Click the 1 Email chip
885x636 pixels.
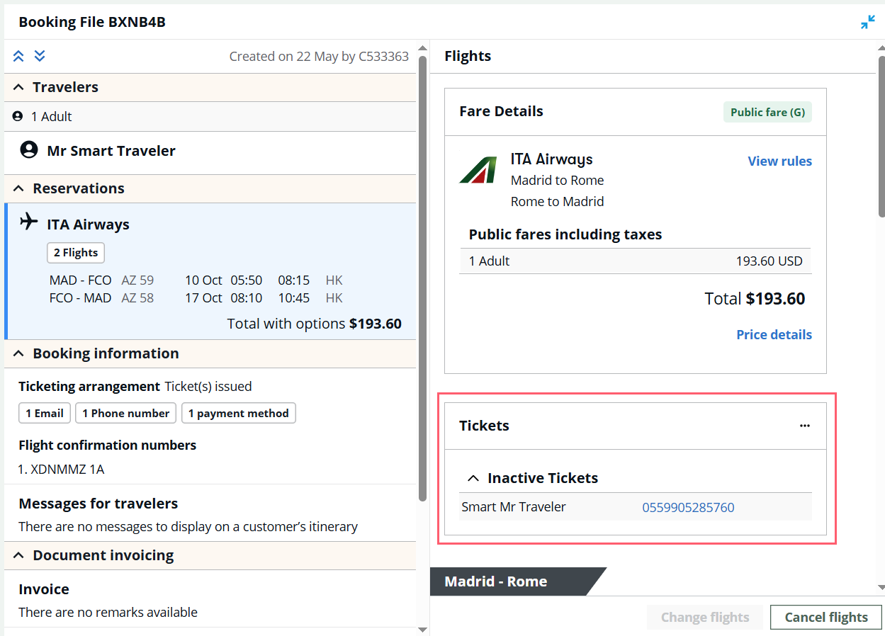click(45, 413)
